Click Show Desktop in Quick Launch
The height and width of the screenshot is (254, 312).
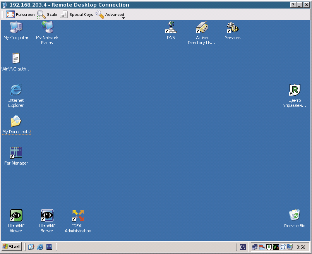tap(31, 247)
